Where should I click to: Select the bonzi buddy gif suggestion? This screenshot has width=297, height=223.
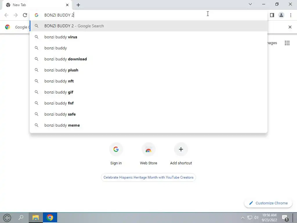click(148, 92)
